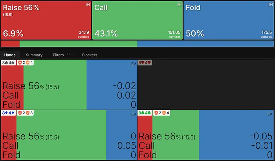Click the 8♥4♥ hand label

tap(144, 63)
